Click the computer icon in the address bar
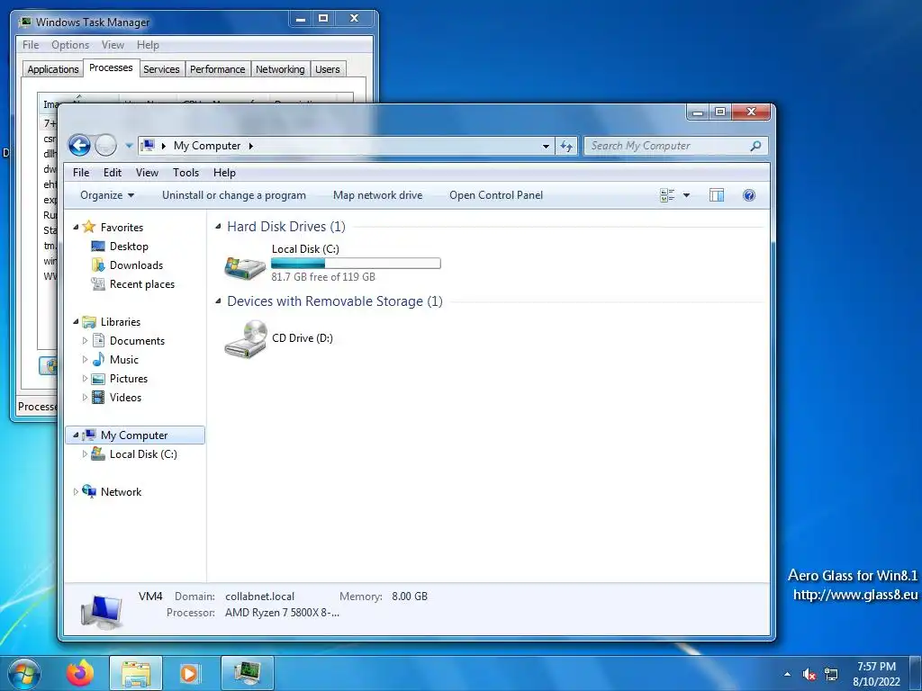Viewport: 922px width, 691px height. (x=149, y=145)
